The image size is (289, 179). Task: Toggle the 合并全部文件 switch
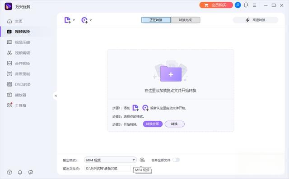pyautogui.click(x=176, y=160)
